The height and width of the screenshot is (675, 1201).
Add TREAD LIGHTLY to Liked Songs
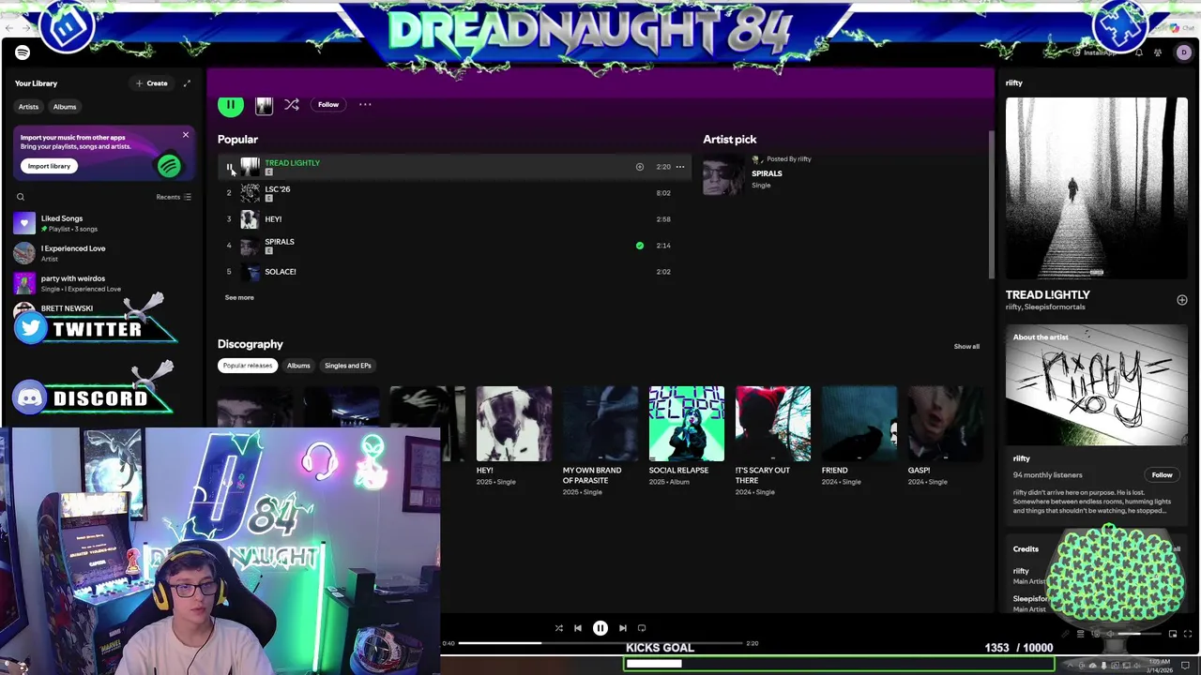tap(640, 167)
